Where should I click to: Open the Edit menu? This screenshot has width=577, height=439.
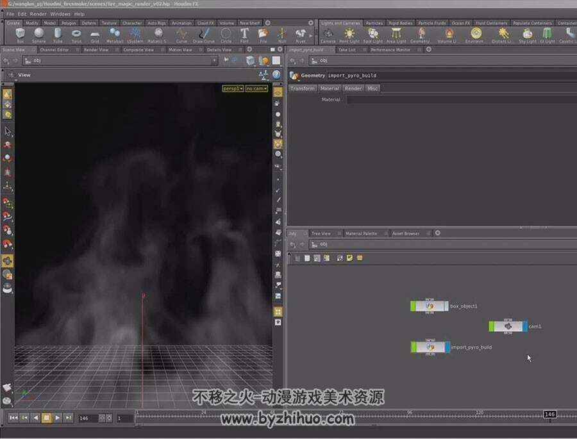pyautogui.click(x=22, y=14)
